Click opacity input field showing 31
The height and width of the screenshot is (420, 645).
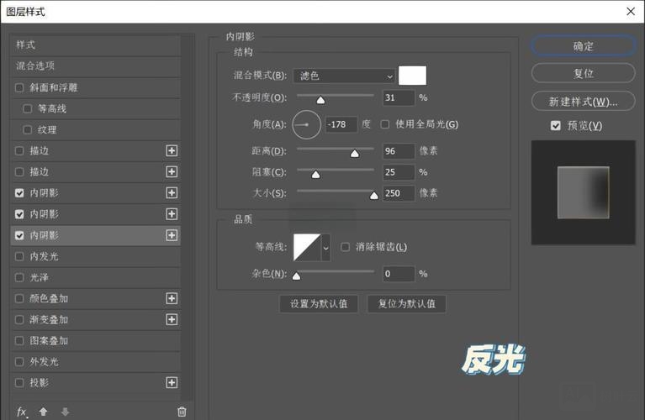pos(399,97)
